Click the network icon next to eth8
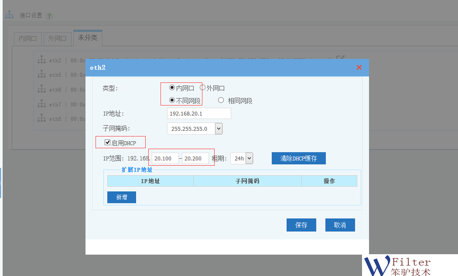458x276 pixels. point(42,119)
